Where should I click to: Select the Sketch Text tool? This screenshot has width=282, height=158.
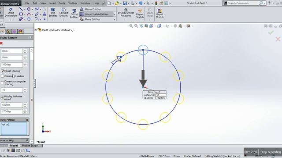45,14
